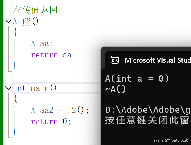The width and height of the screenshot is (191, 145).
Task: Click the 'int main()' highlighted line
Action: [x=56, y=88]
